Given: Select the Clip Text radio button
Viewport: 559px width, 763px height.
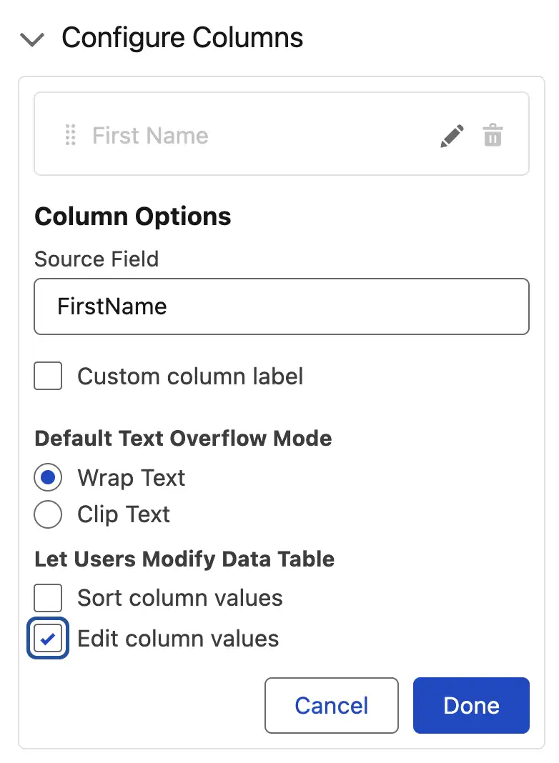Looking at the screenshot, I should (x=48, y=514).
